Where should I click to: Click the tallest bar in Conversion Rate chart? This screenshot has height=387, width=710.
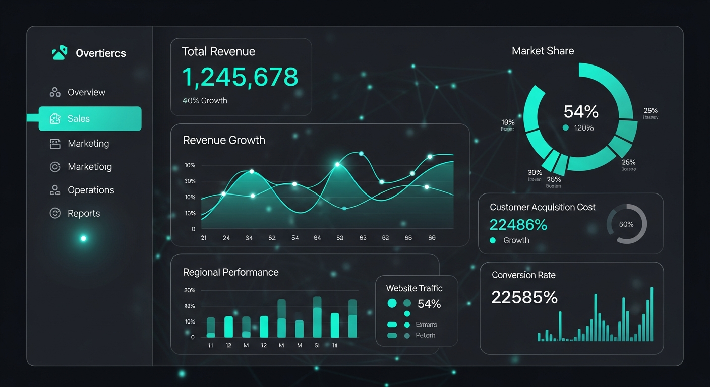point(652,314)
